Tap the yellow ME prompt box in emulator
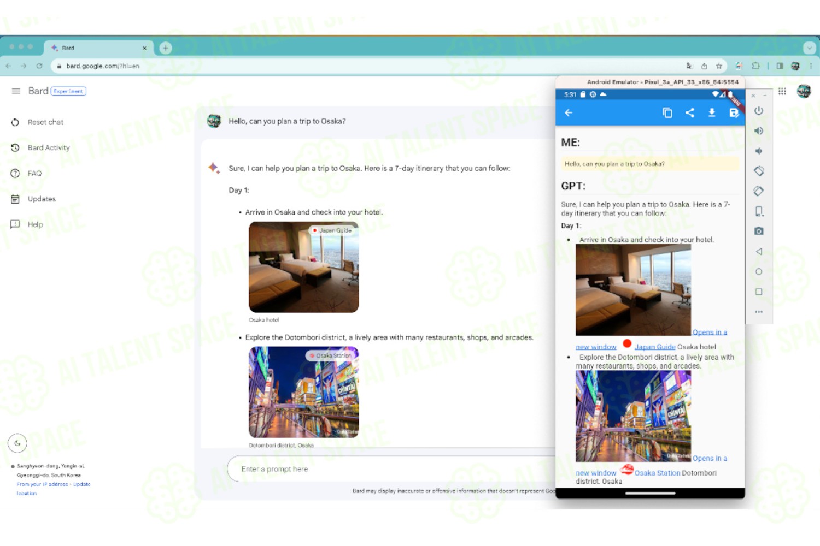Image resolution: width=820 pixels, height=546 pixels. click(650, 164)
